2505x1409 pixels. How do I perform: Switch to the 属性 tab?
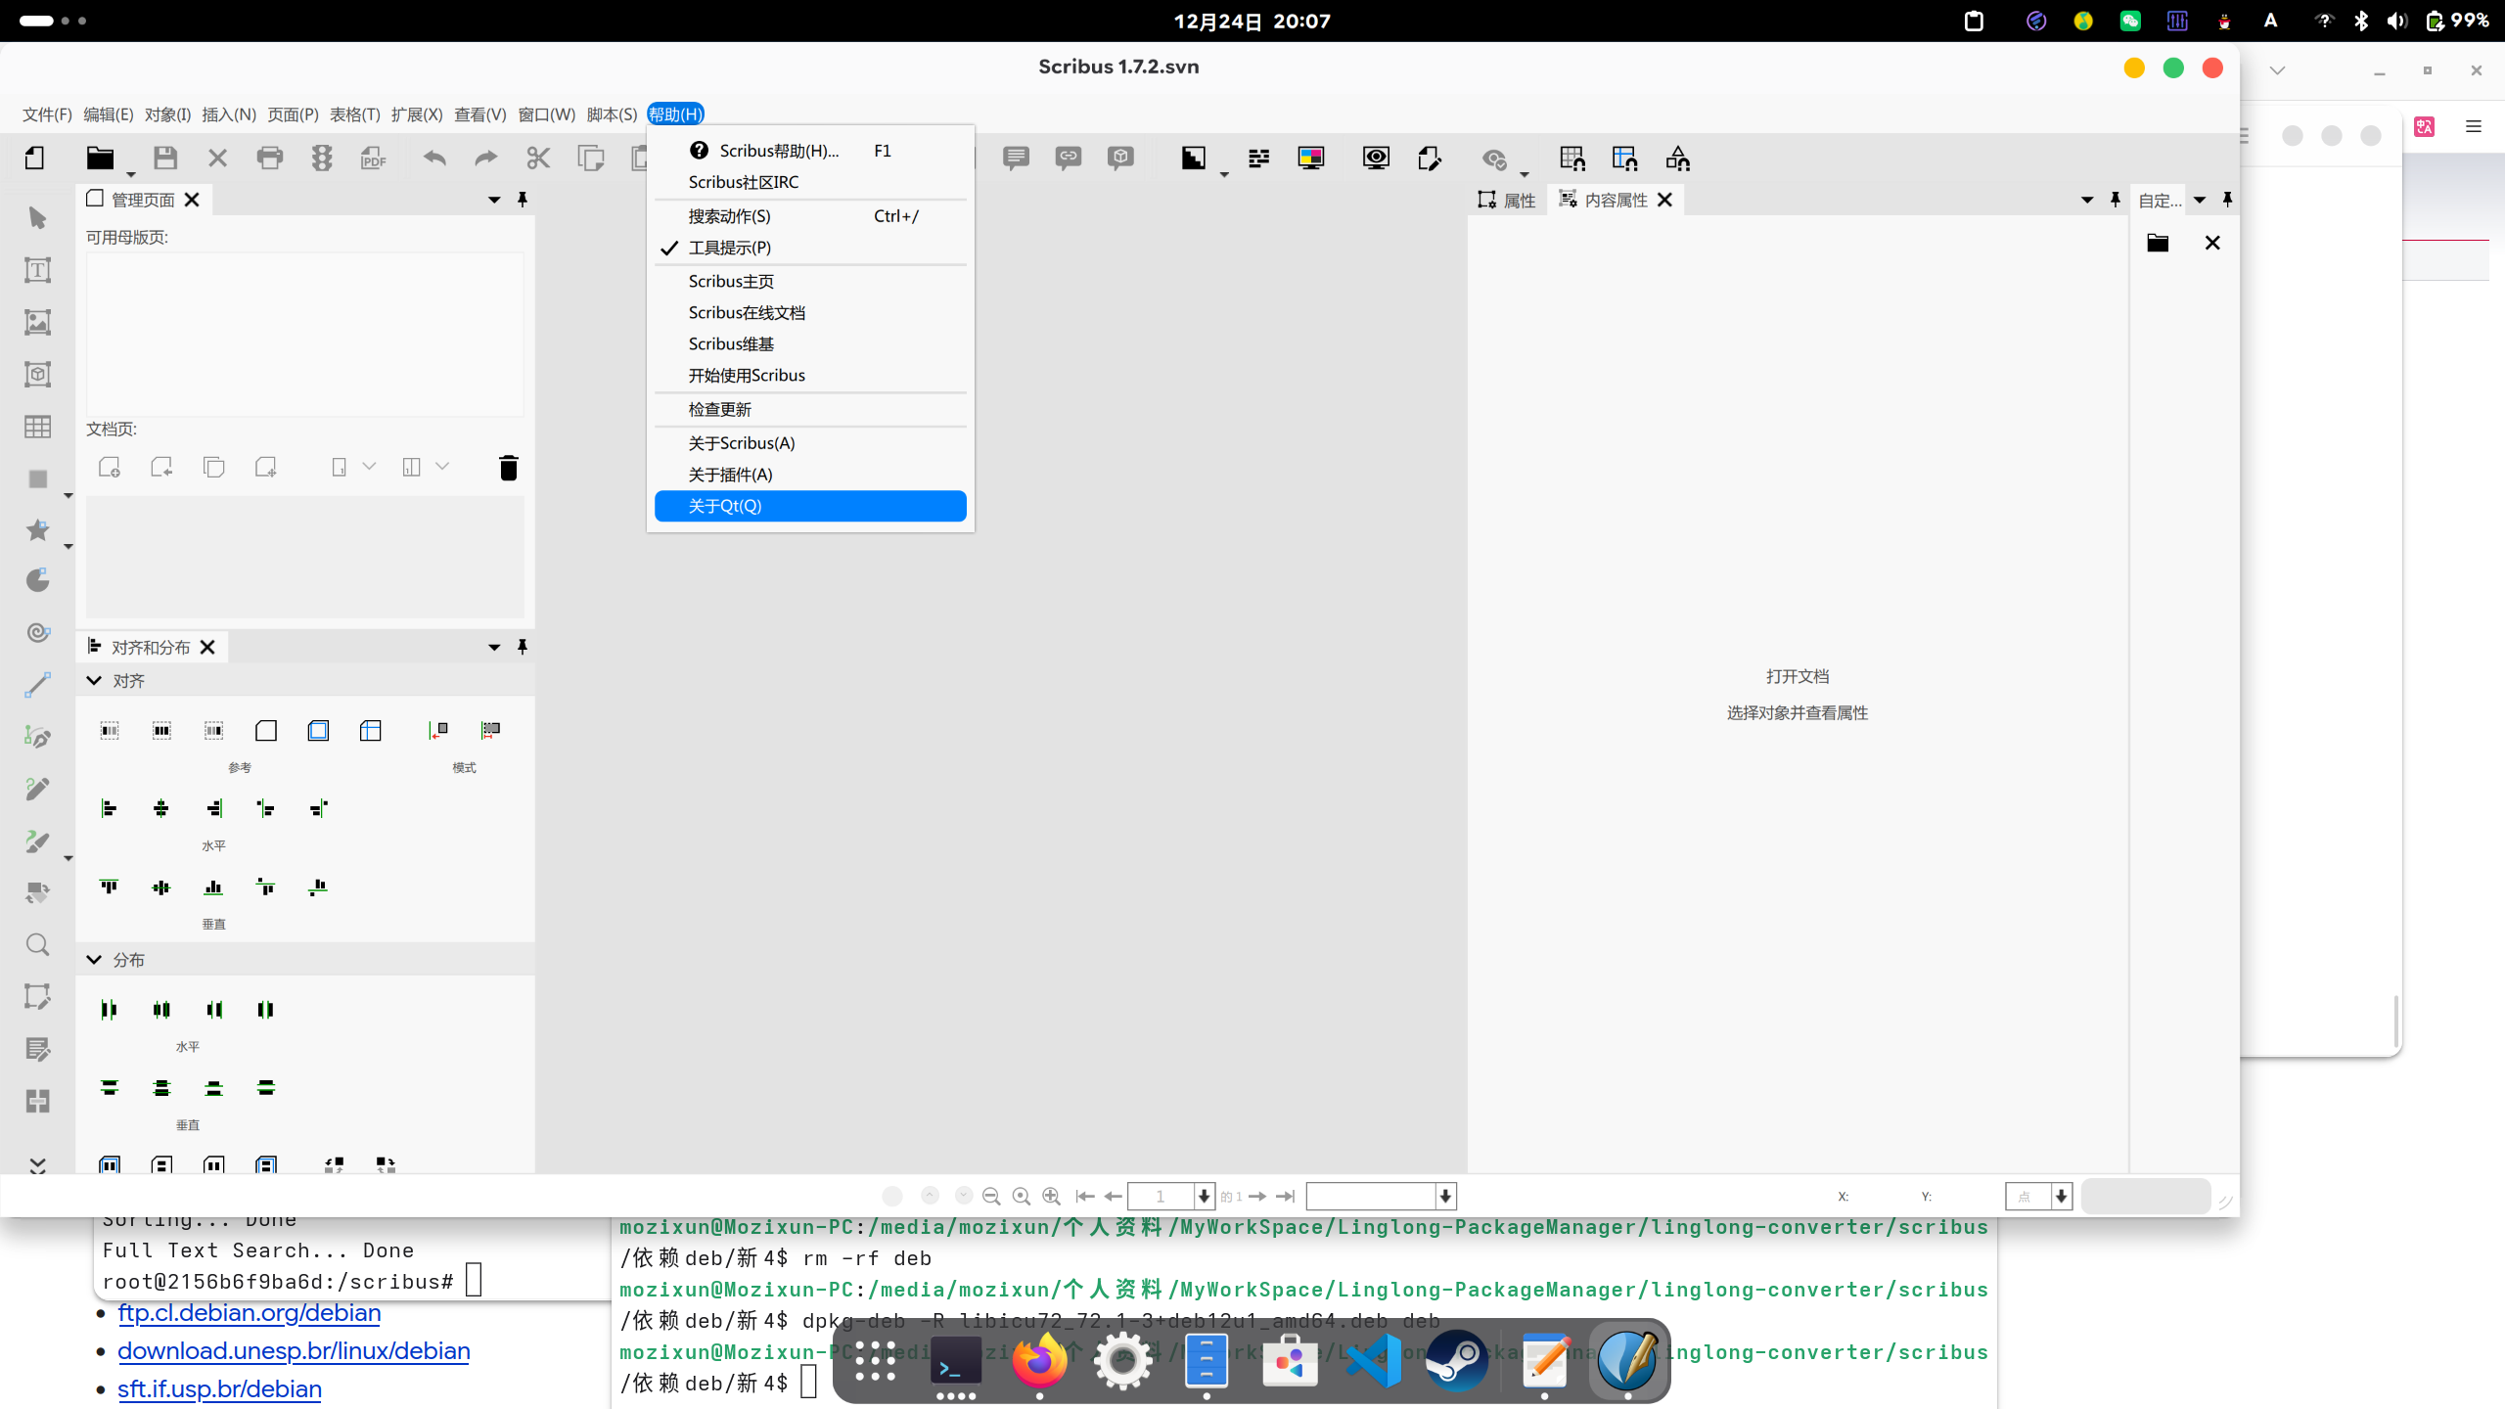pos(1508,200)
